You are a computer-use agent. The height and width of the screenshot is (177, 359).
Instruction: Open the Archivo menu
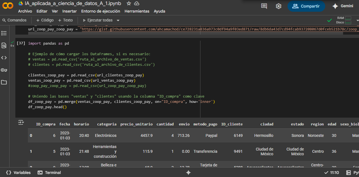25,11
